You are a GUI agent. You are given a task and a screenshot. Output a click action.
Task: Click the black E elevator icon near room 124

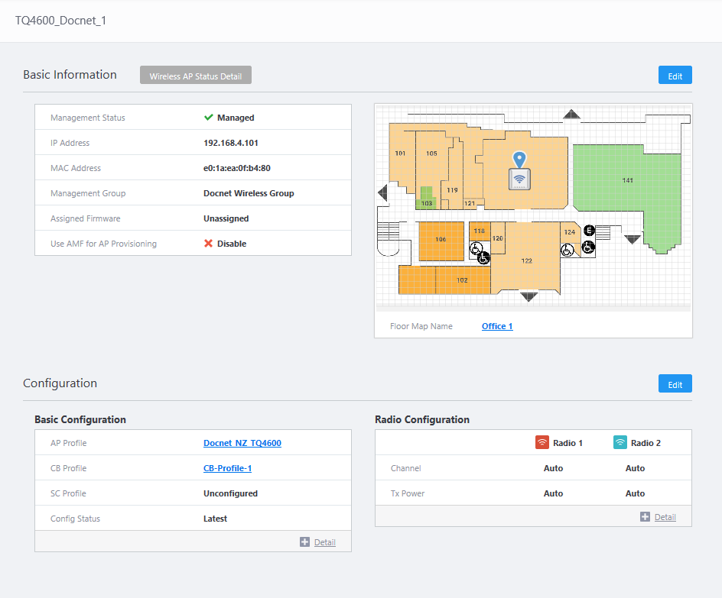click(x=589, y=231)
